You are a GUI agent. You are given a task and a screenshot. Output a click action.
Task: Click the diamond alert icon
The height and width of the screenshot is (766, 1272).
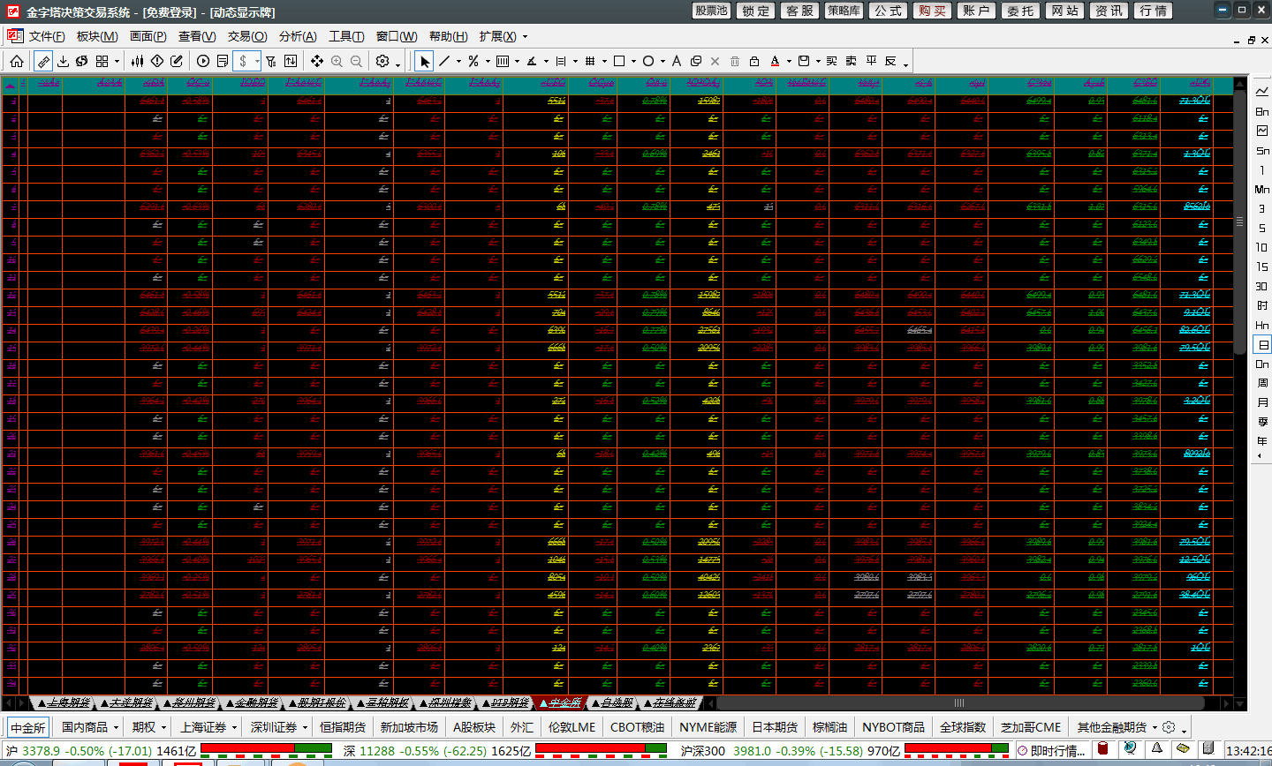[x=157, y=61]
